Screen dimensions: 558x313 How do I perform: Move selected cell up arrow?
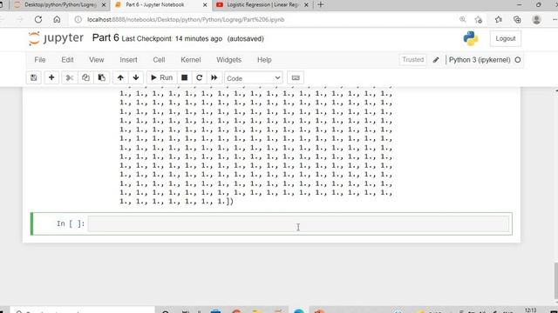click(120, 77)
